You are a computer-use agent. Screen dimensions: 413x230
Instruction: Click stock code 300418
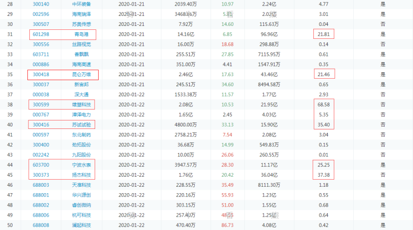pyautogui.click(x=41, y=75)
